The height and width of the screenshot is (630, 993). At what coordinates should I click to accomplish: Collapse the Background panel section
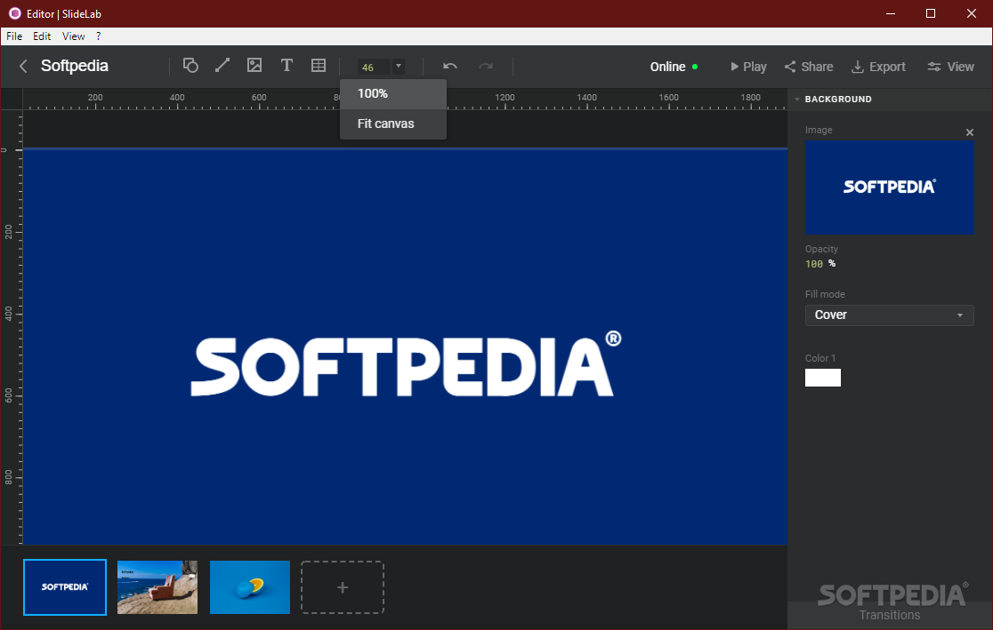click(x=797, y=100)
